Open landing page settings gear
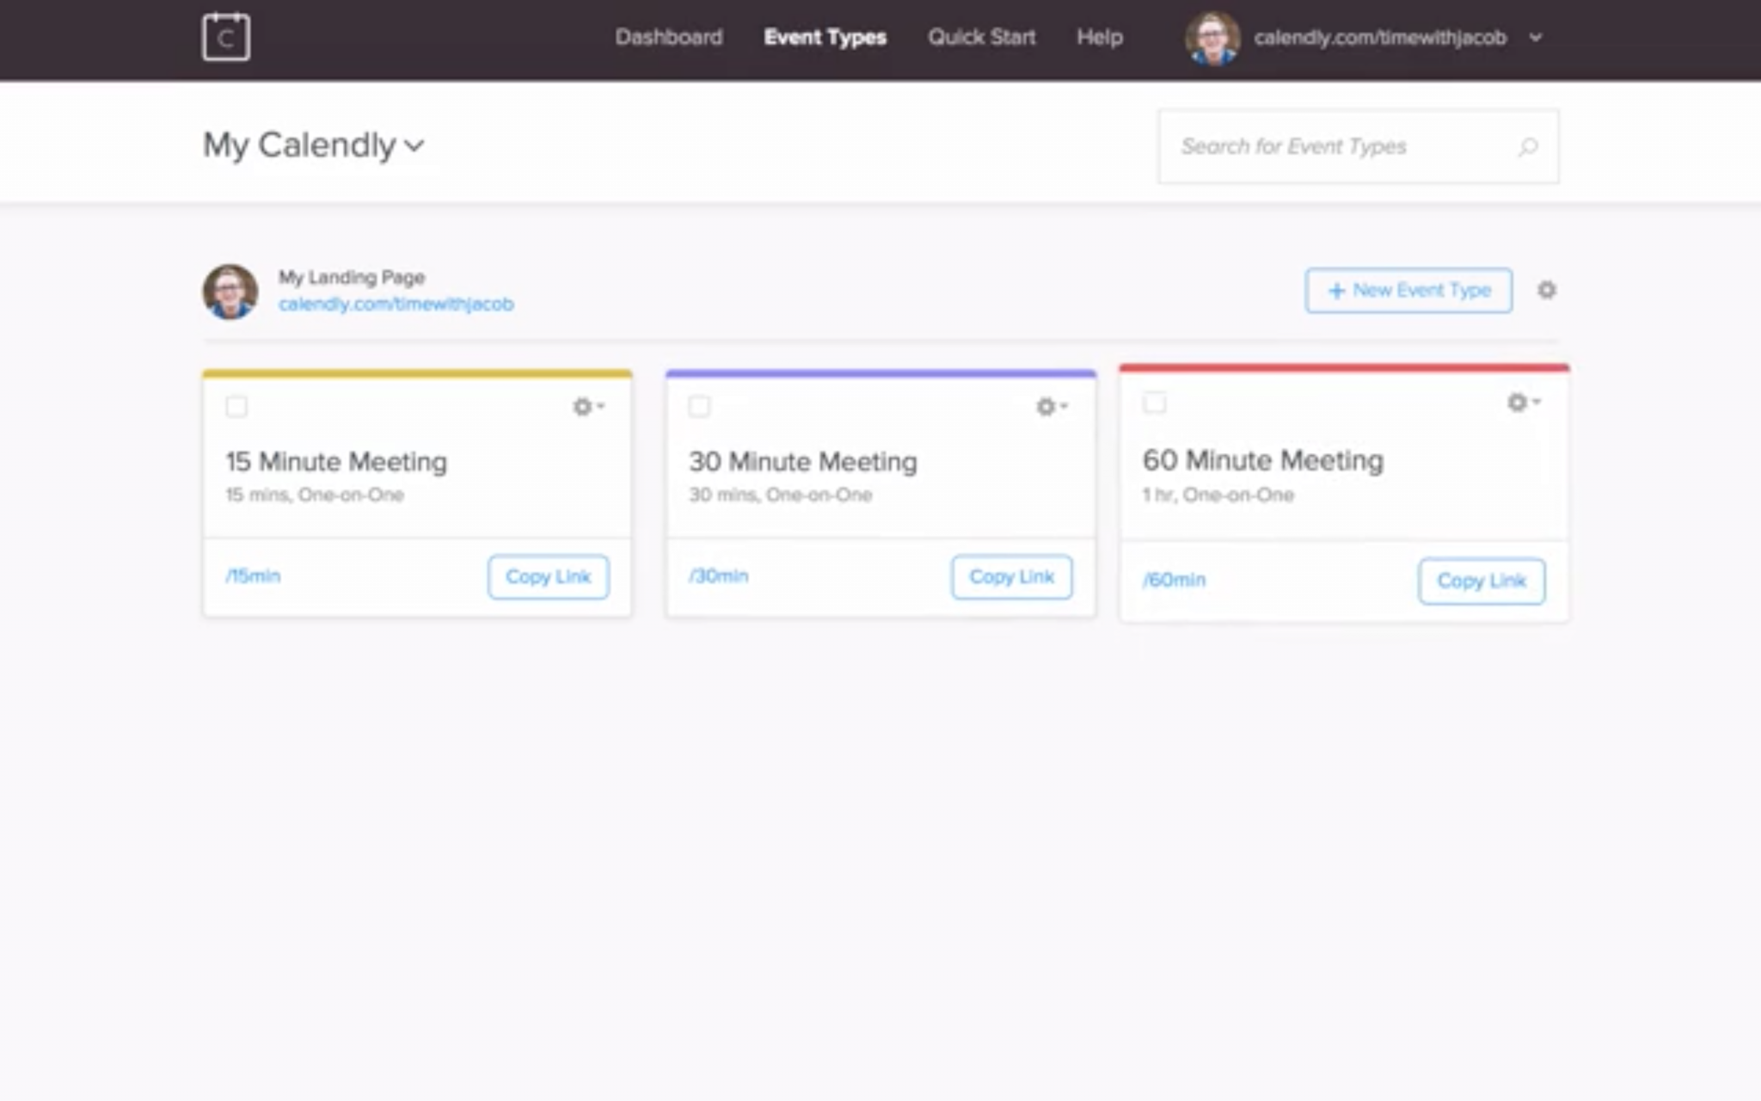The height and width of the screenshot is (1101, 1761). (x=1546, y=291)
